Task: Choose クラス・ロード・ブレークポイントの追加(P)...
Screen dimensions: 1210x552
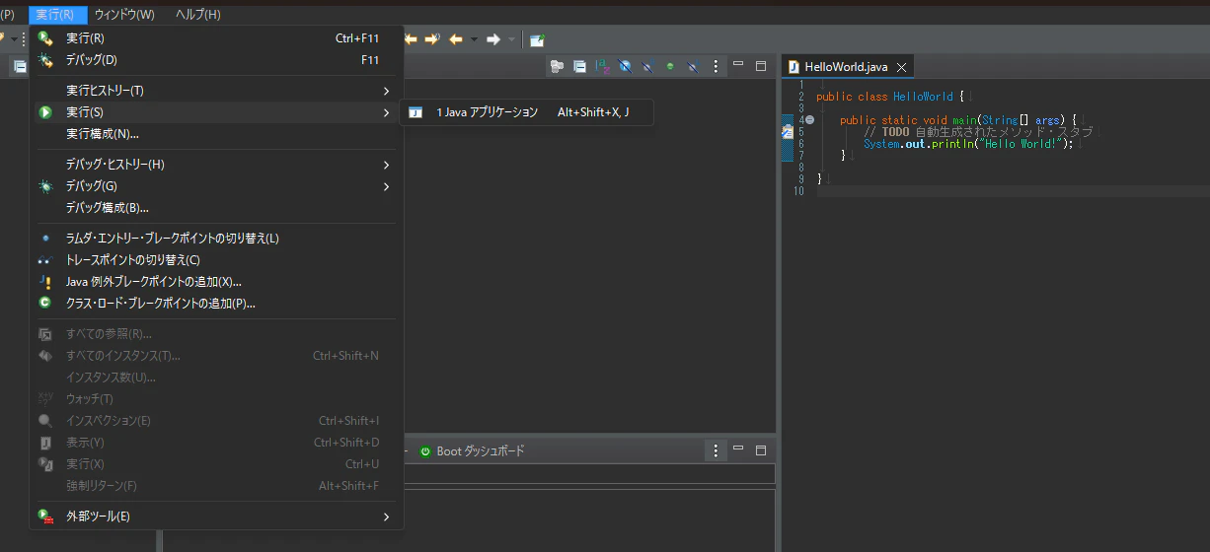Action: pos(216,304)
